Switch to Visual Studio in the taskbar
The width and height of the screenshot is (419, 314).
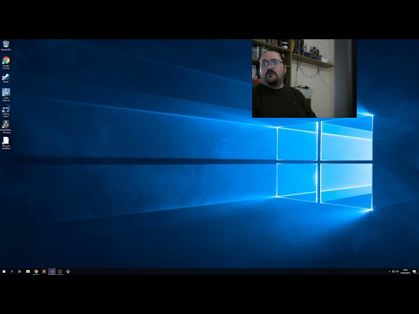(x=52, y=271)
